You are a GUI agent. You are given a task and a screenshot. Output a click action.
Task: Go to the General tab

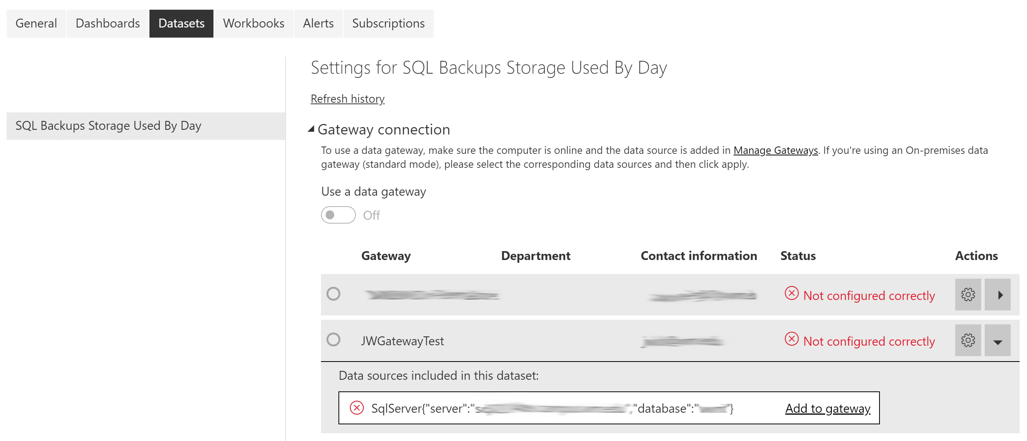pyautogui.click(x=36, y=24)
